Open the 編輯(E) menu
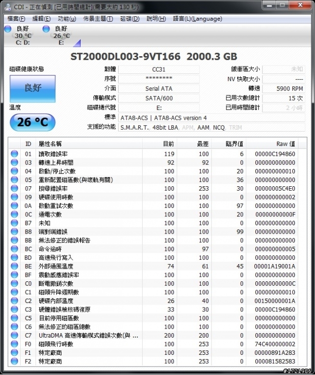The image size is (315, 375). [41, 19]
